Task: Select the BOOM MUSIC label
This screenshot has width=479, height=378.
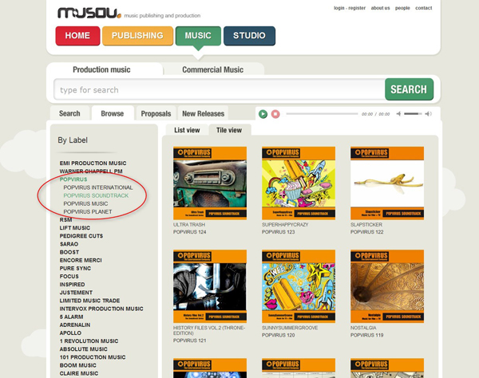Action: pyautogui.click(x=78, y=365)
